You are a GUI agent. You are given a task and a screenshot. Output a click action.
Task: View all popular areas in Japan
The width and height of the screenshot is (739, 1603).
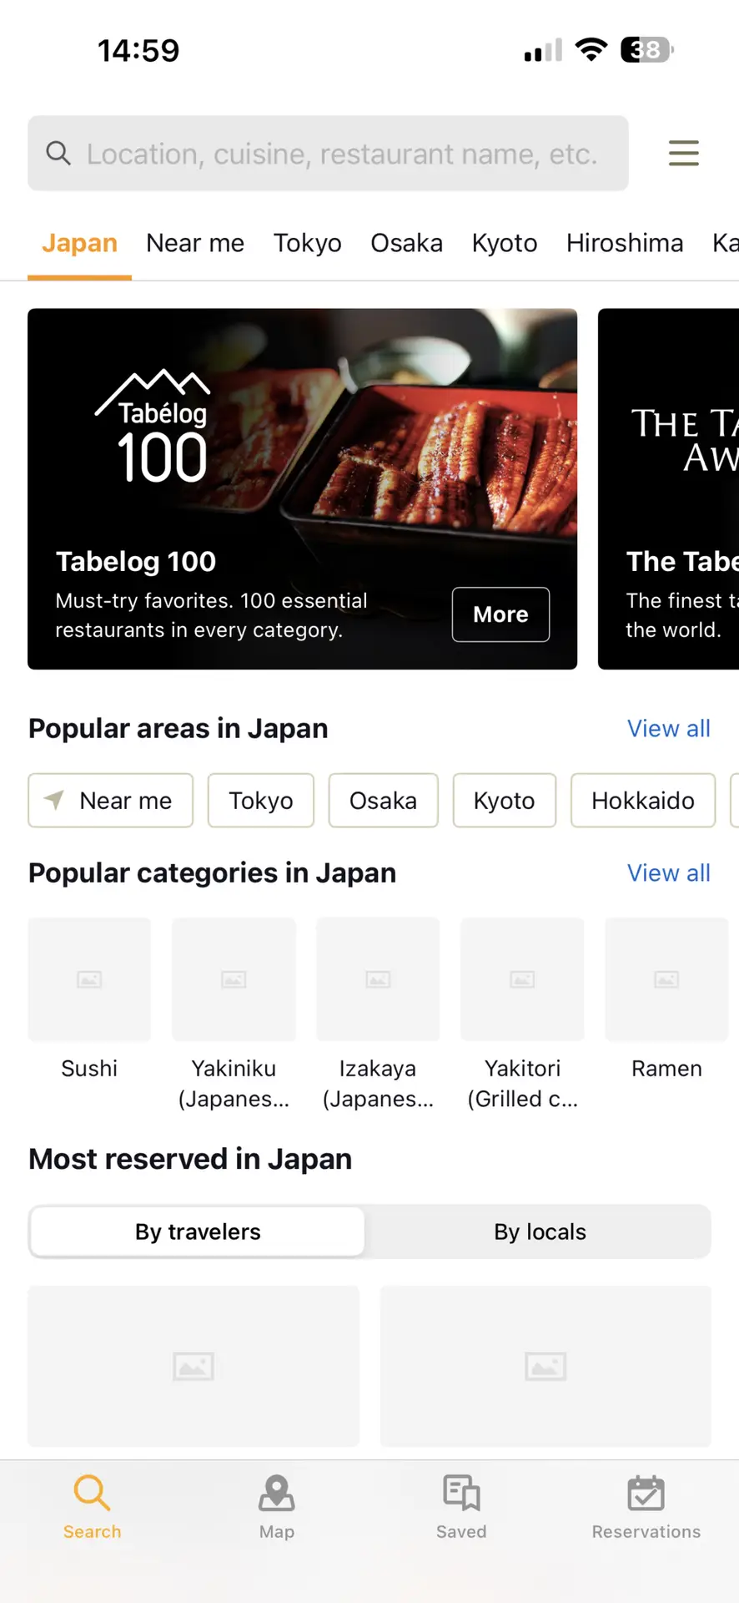668,729
